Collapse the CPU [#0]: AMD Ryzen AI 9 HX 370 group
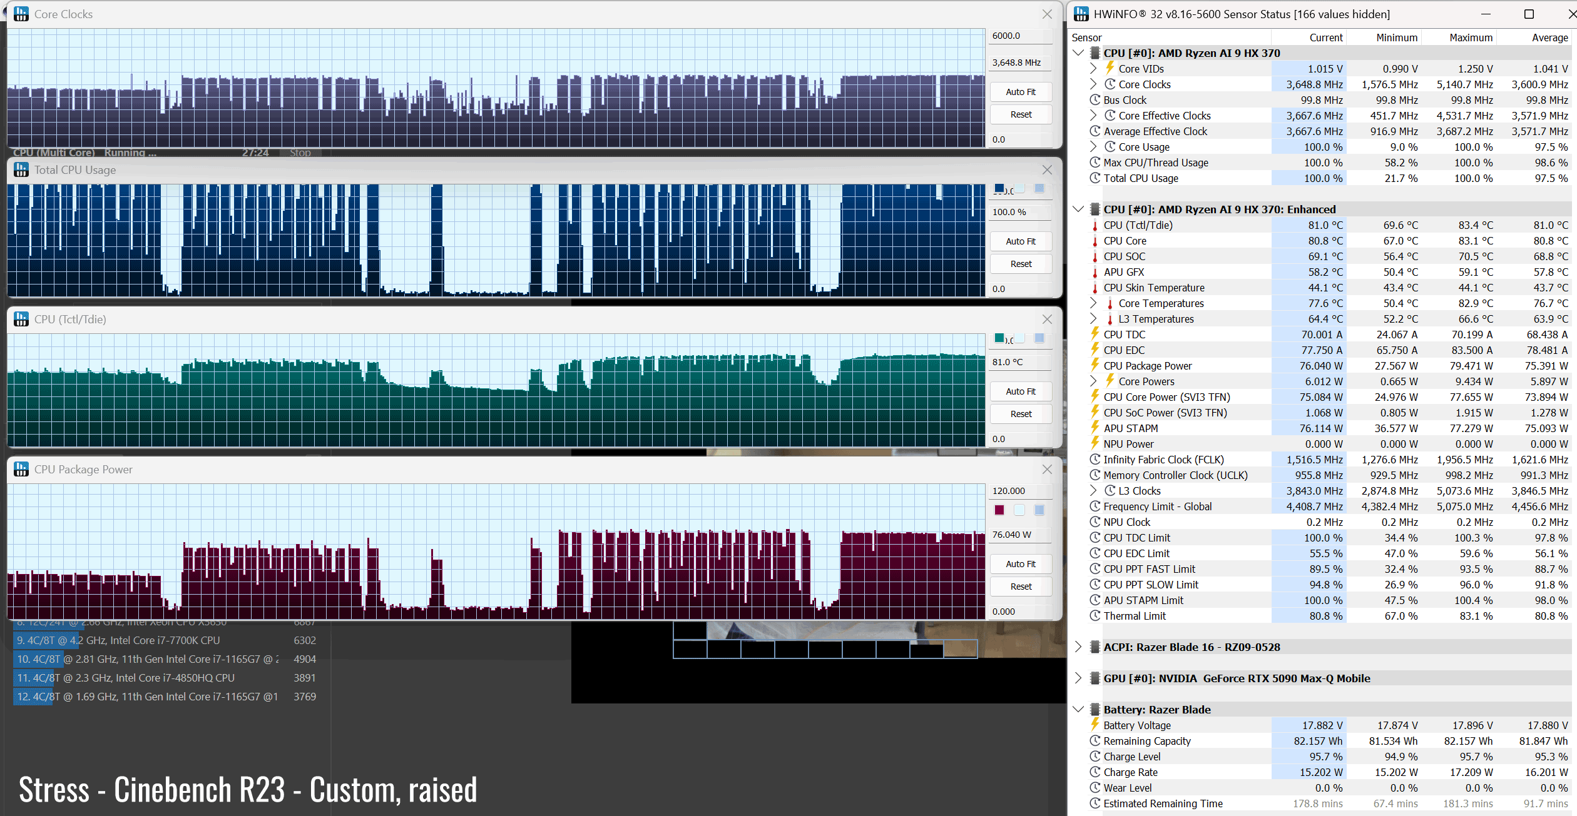This screenshot has width=1577, height=816. [x=1078, y=53]
